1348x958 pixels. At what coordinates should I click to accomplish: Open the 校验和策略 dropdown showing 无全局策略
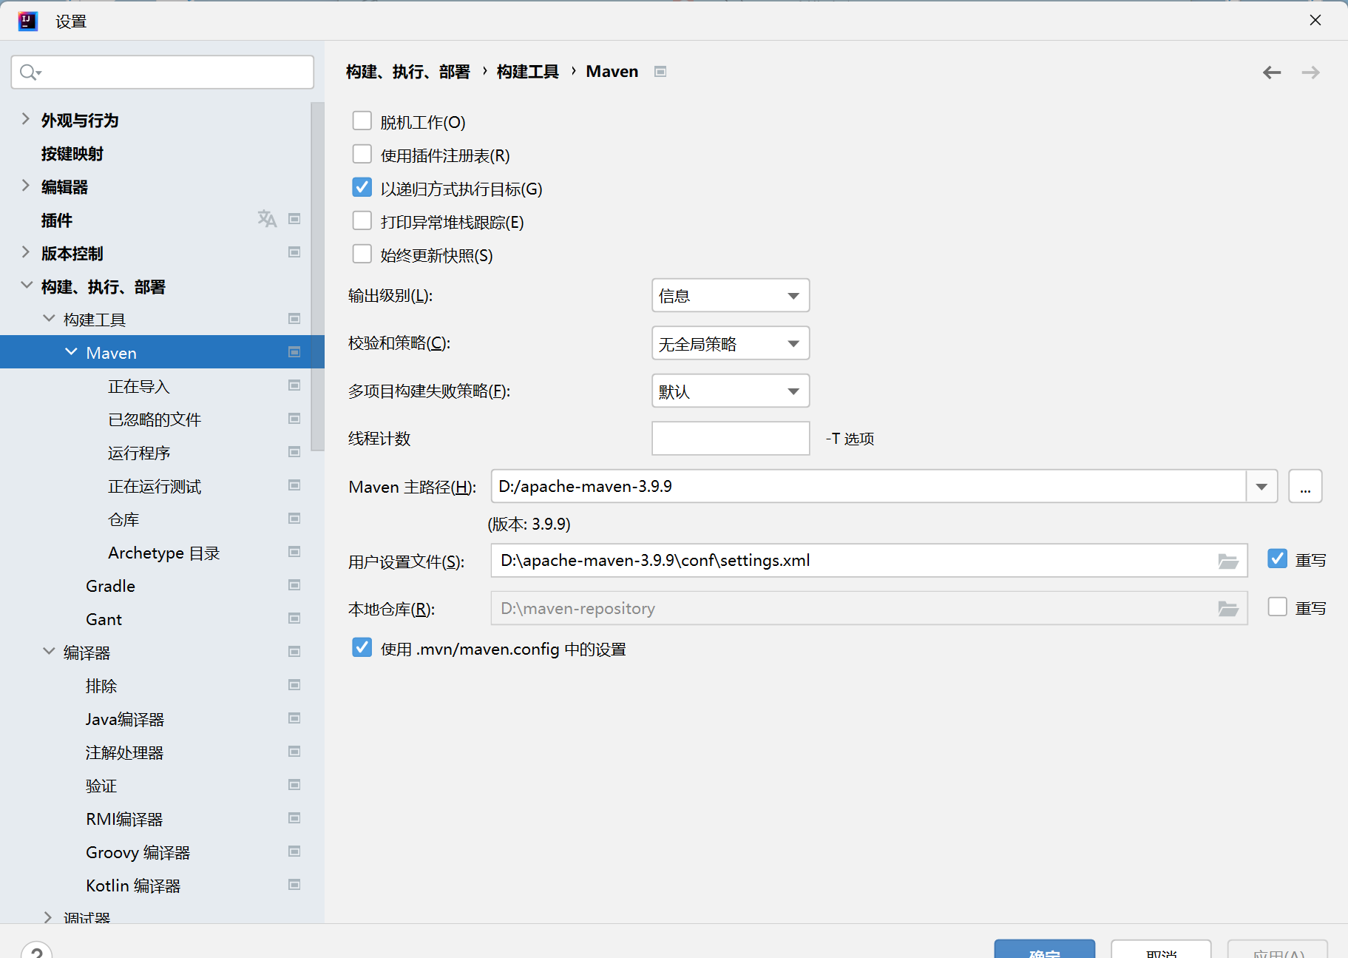(731, 343)
